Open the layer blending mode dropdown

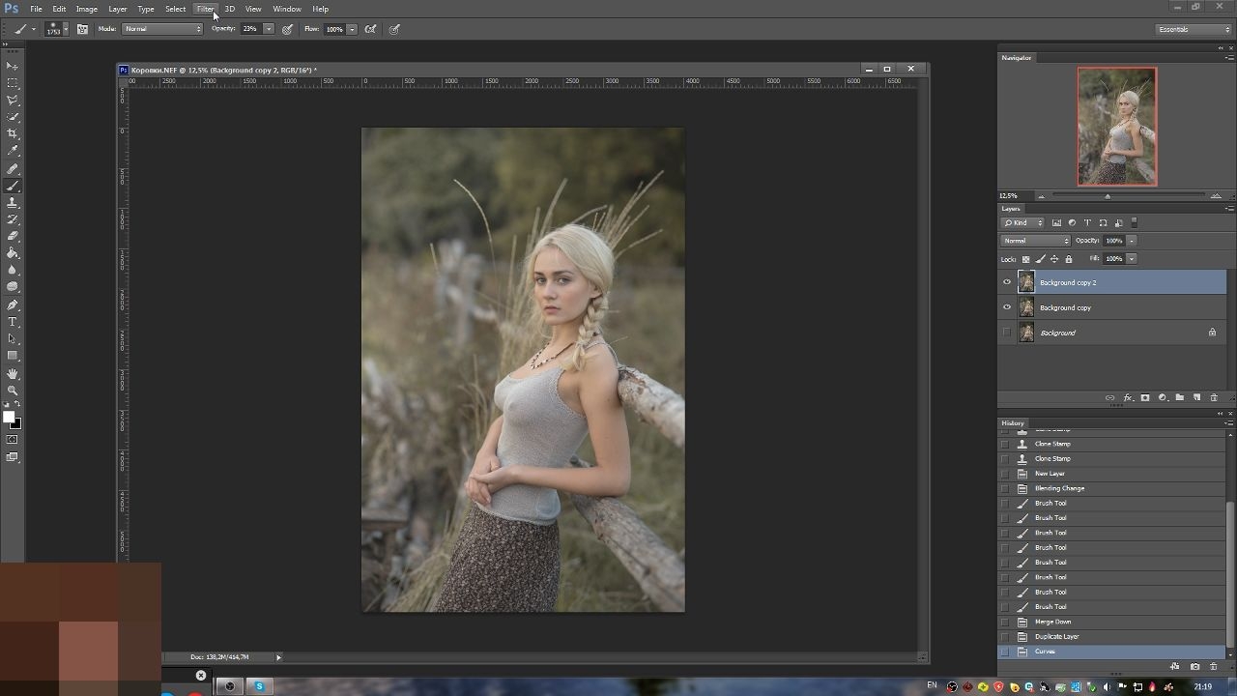1036,241
